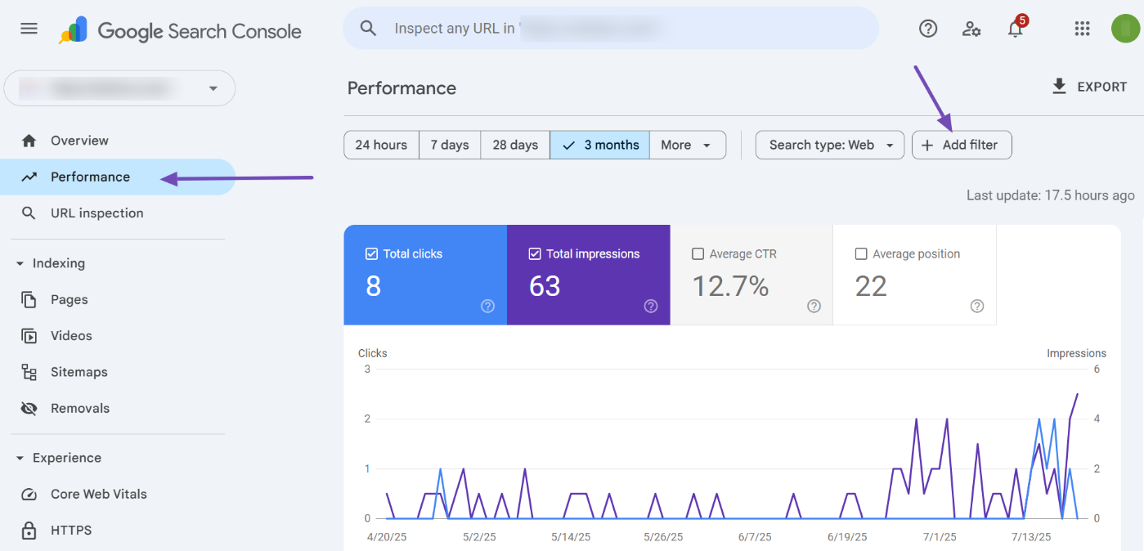
Task: Open notifications bell with 5 alerts
Action: pos(1016,28)
